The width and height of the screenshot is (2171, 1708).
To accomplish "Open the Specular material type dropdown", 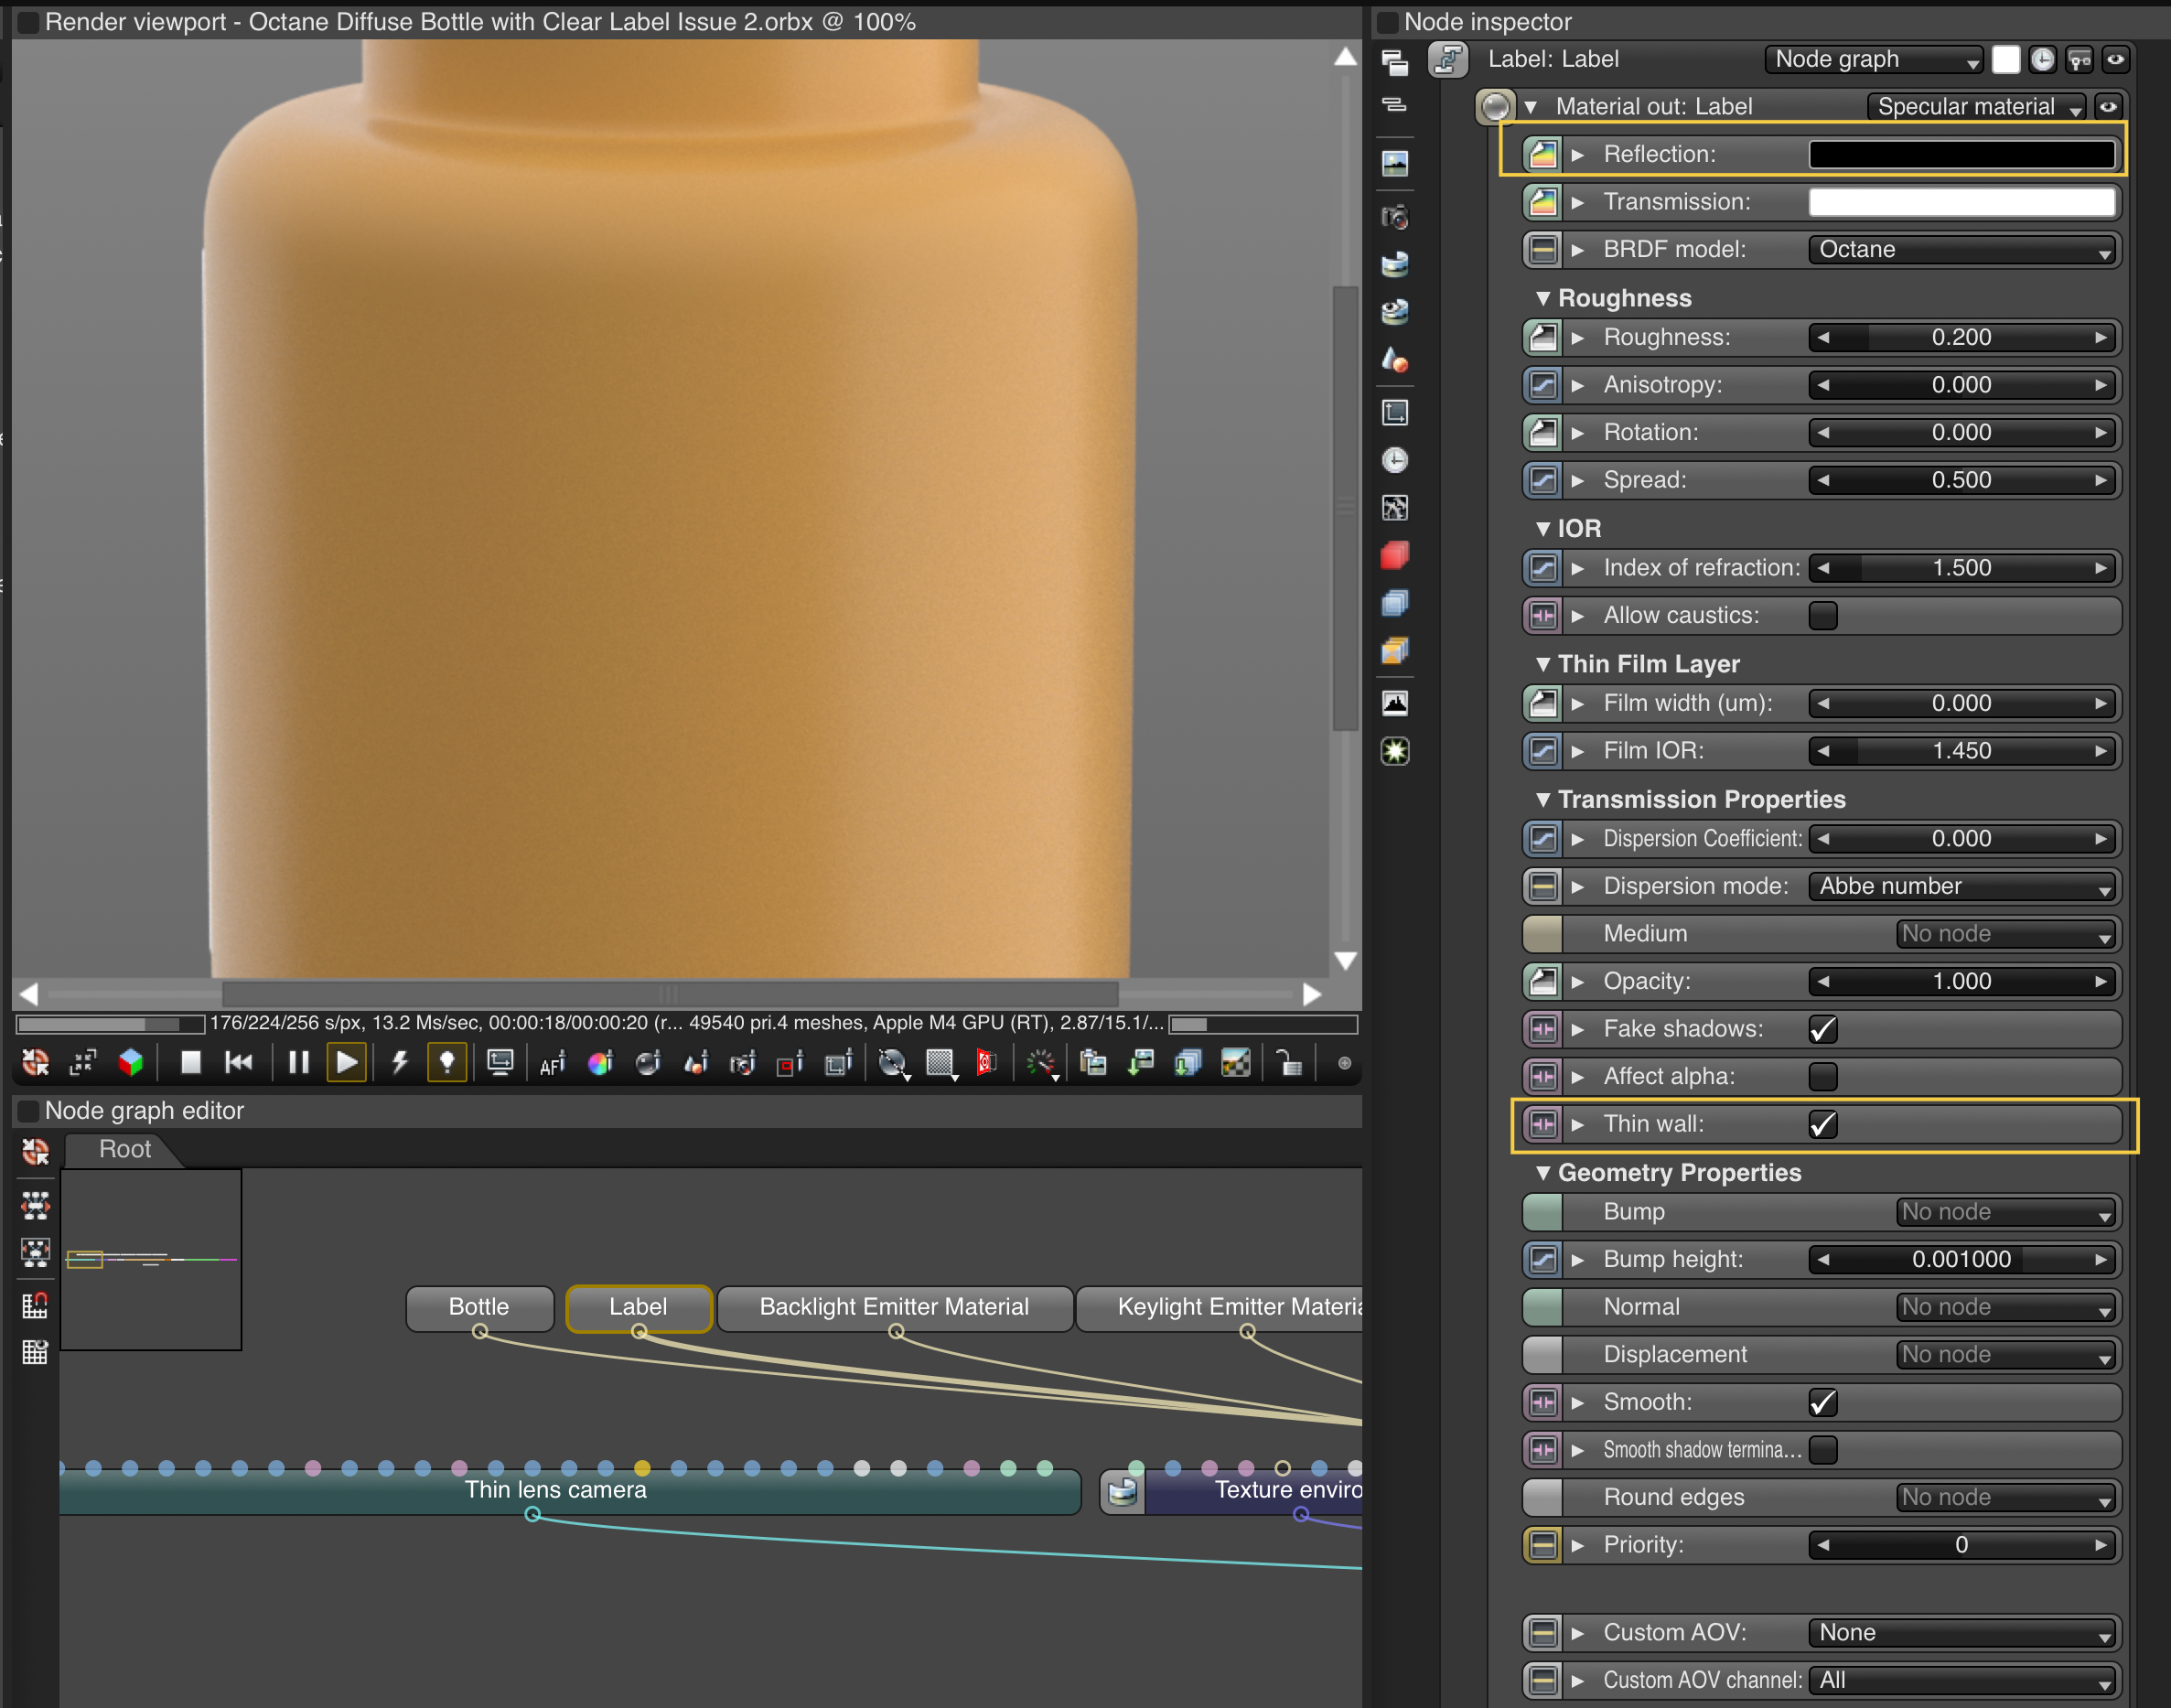I will 1977,107.
